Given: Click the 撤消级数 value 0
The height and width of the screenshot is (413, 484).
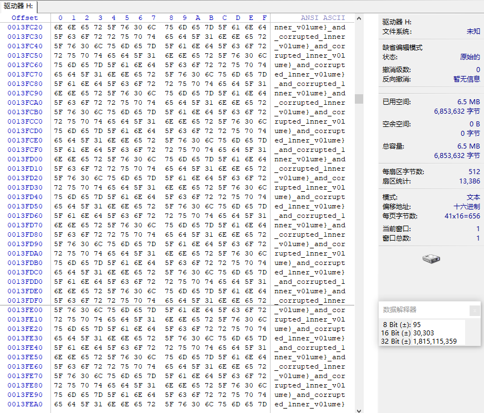Looking at the screenshot, I should pos(478,70).
